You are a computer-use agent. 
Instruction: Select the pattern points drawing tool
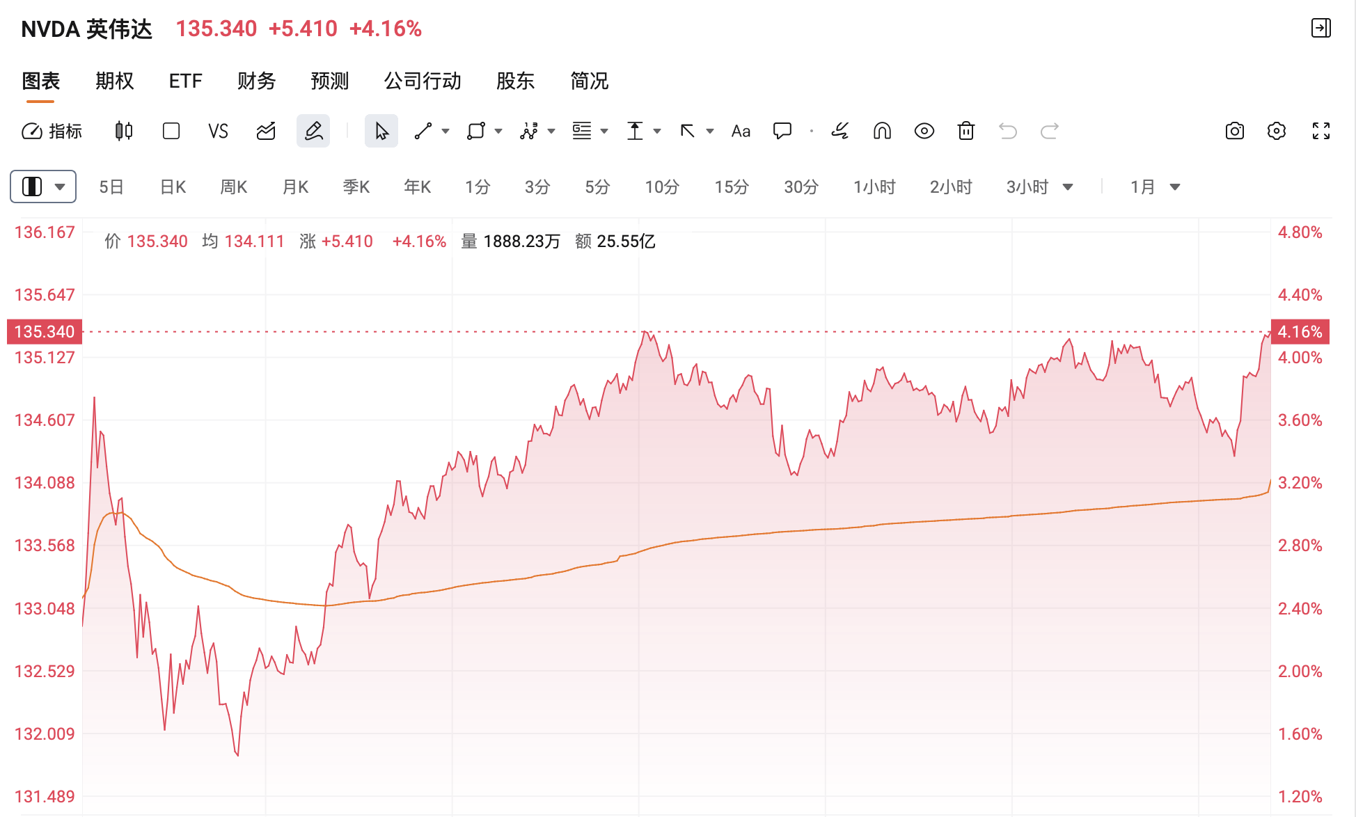(x=529, y=131)
